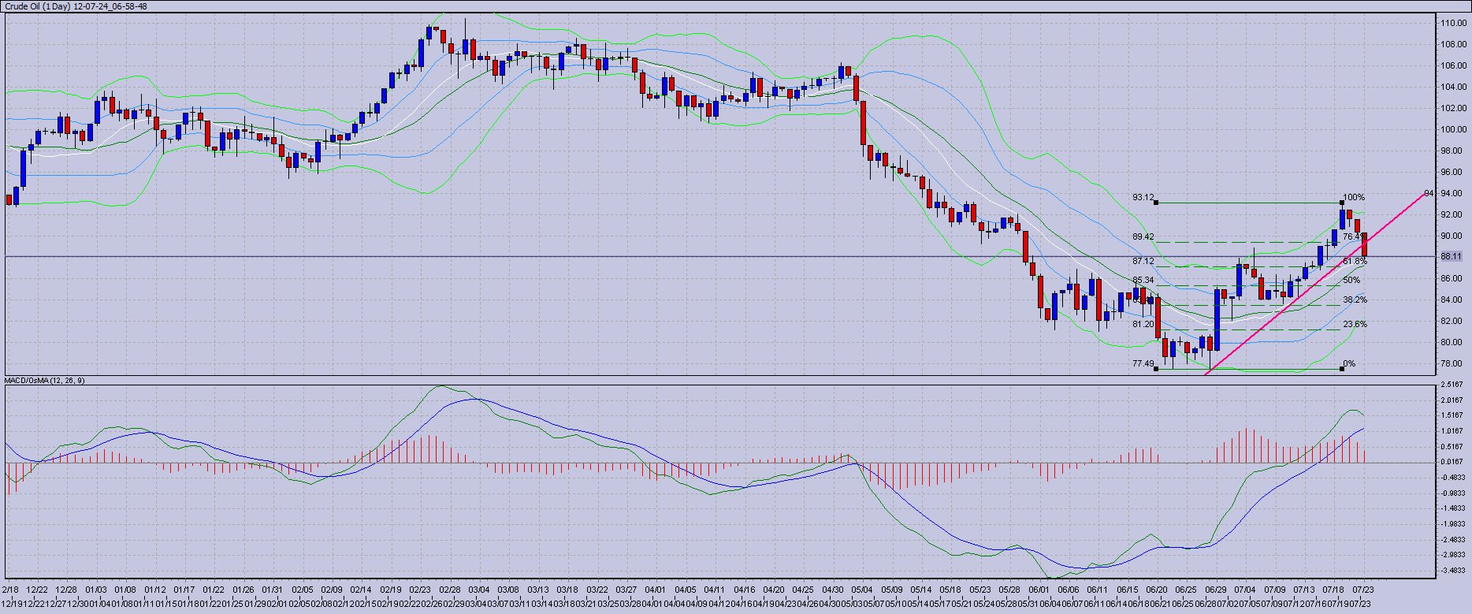
Task: Click the Fibonacci anchor handle at 93.12
Action: 1156,203
